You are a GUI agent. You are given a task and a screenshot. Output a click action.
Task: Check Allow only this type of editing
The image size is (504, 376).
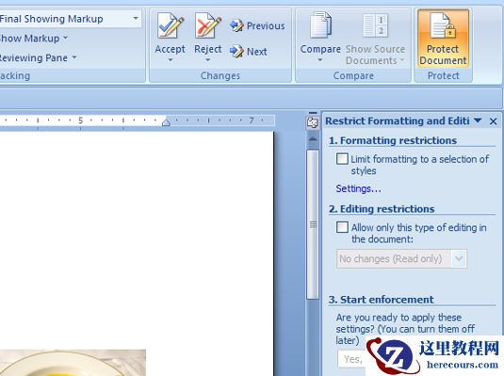pos(342,227)
